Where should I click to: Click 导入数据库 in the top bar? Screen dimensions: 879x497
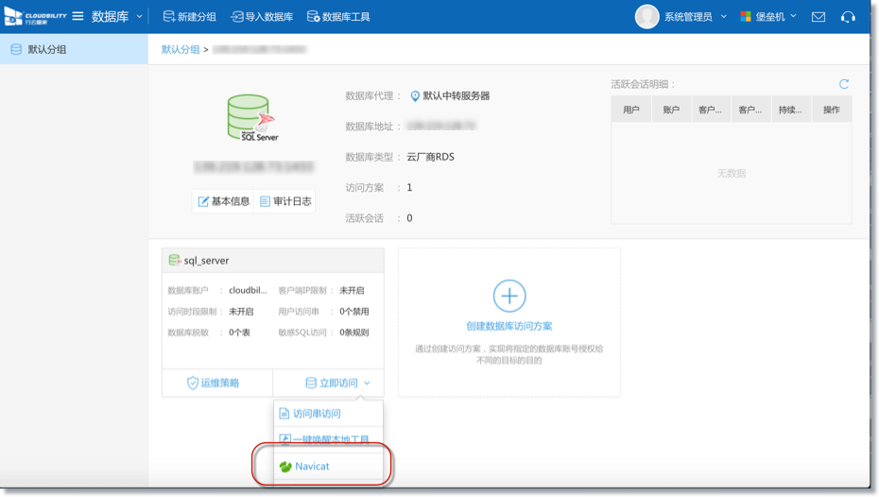[x=263, y=17]
